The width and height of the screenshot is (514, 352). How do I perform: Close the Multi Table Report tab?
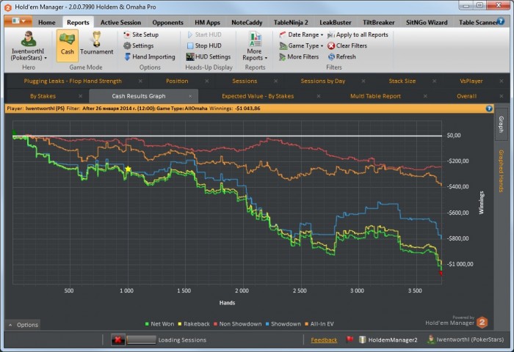[x=425, y=96]
